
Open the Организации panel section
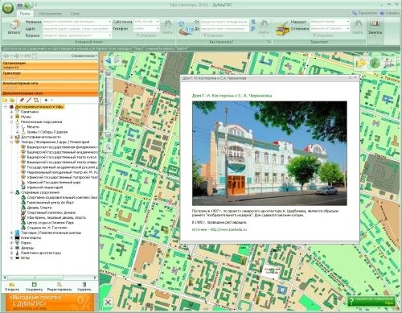pos(50,65)
